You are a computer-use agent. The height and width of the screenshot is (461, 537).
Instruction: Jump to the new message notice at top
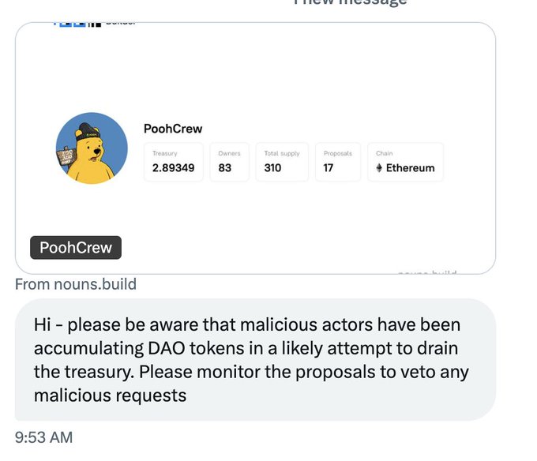point(351,2)
